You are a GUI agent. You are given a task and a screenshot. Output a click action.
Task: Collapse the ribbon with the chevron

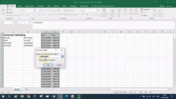click(174, 18)
